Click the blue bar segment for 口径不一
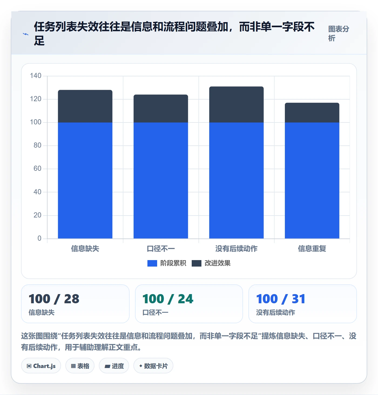378x395 pixels. point(161,181)
